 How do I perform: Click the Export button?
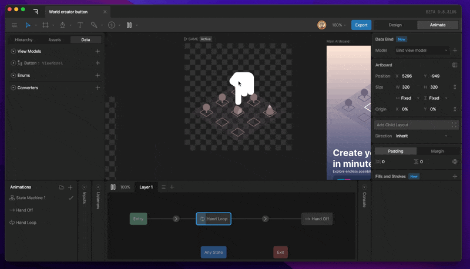[x=361, y=25]
